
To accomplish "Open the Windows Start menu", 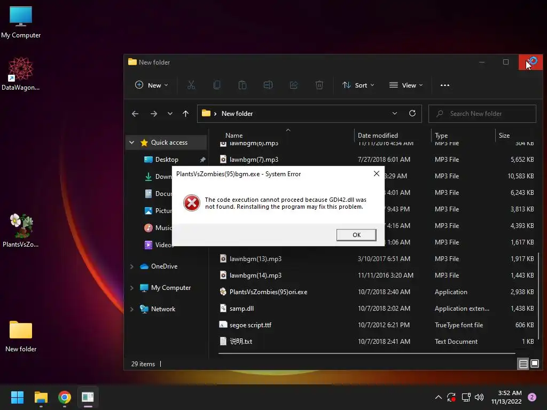I will click(x=17, y=397).
